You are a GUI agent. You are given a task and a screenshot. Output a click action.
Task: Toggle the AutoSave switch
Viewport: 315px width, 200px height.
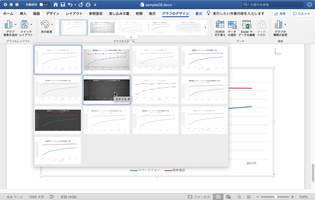[44, 5]
